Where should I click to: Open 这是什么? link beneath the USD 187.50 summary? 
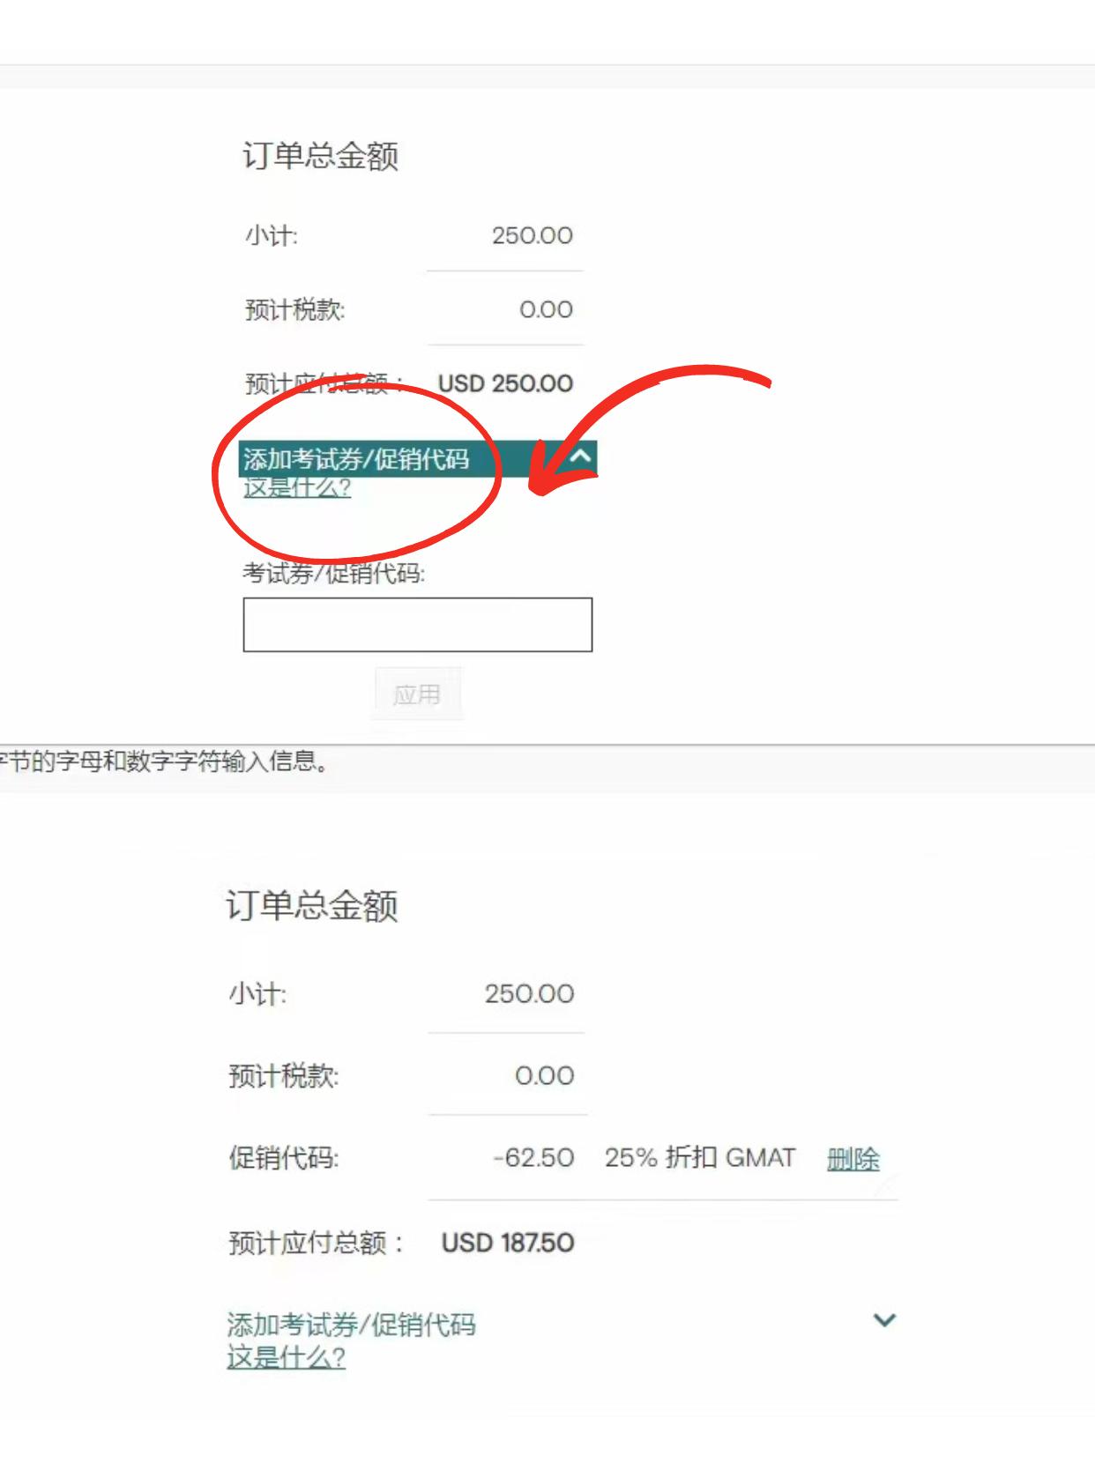pyautogui.click(x=286, y=1357)
